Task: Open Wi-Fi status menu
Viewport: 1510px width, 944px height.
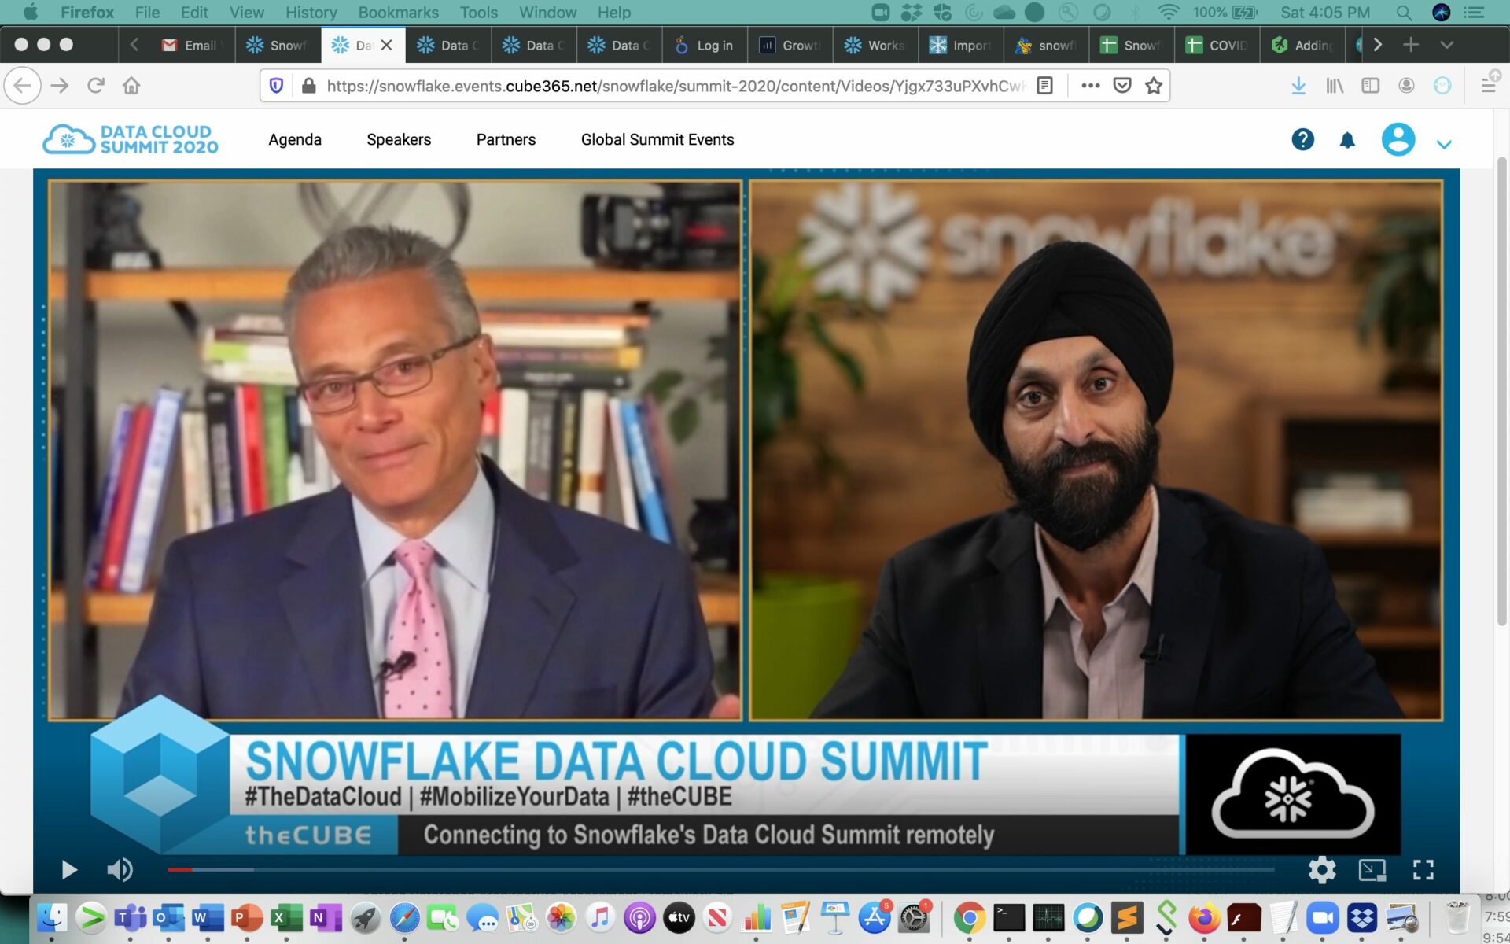Action: tap(1169, 12)
